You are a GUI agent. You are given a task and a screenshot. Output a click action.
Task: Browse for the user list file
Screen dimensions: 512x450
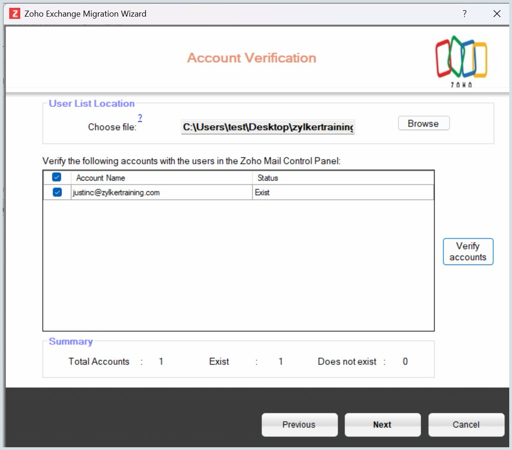point(423,124)
